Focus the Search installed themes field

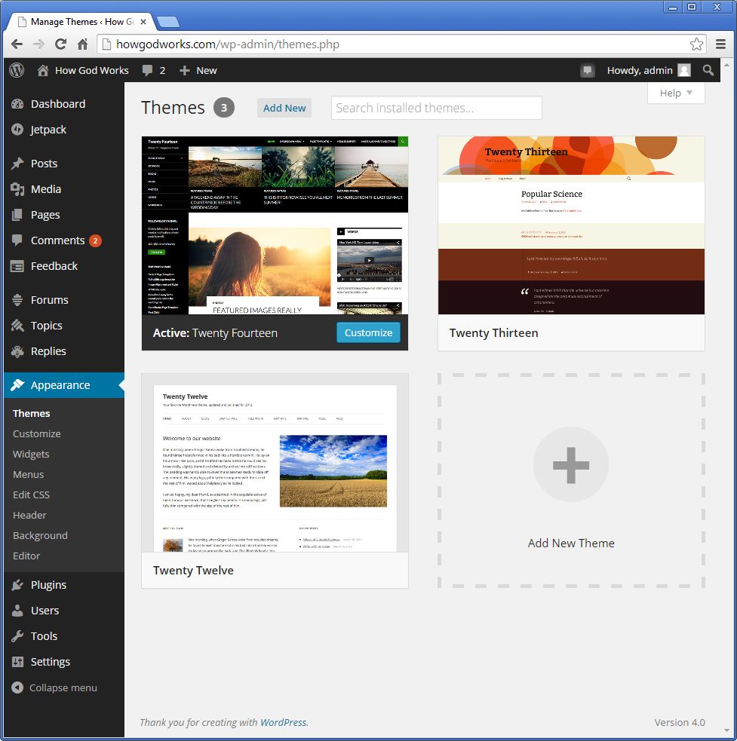tap(437, 108)
